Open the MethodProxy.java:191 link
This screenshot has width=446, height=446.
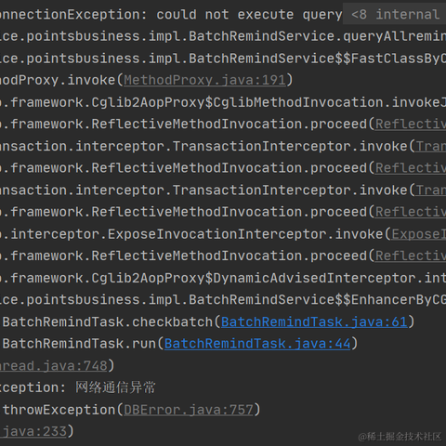(204, 80)
